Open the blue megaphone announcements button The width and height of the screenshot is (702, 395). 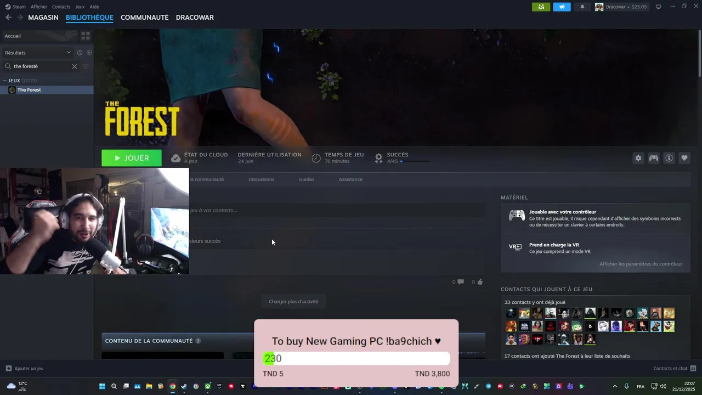coord(562,7)
